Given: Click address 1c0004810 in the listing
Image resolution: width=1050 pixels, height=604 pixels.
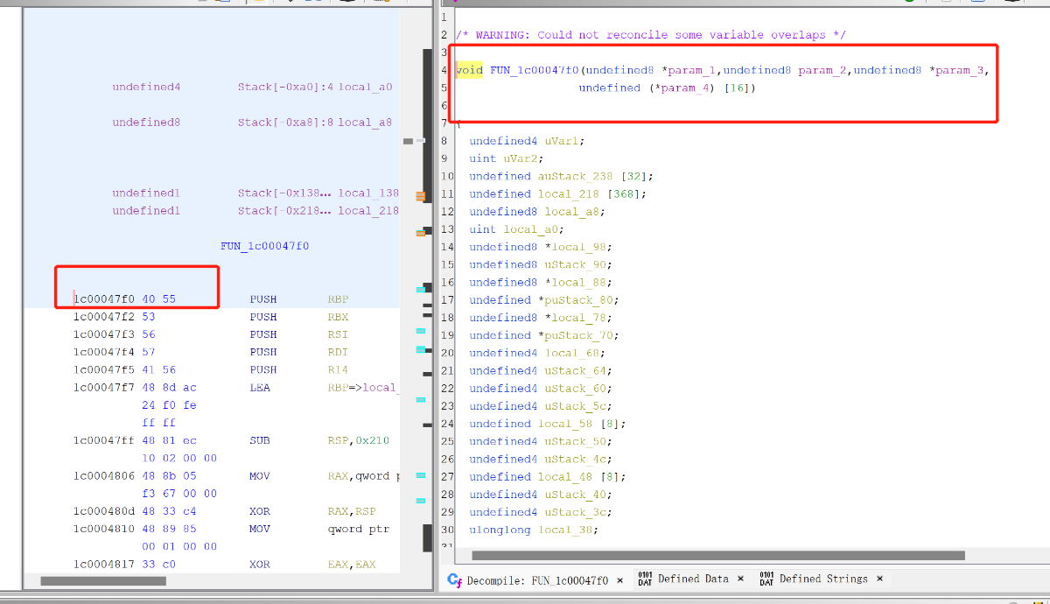Looking at the screenshot, I should click(104, 529).
